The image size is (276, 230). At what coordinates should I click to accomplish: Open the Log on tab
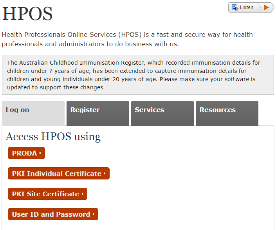point(33,113)
